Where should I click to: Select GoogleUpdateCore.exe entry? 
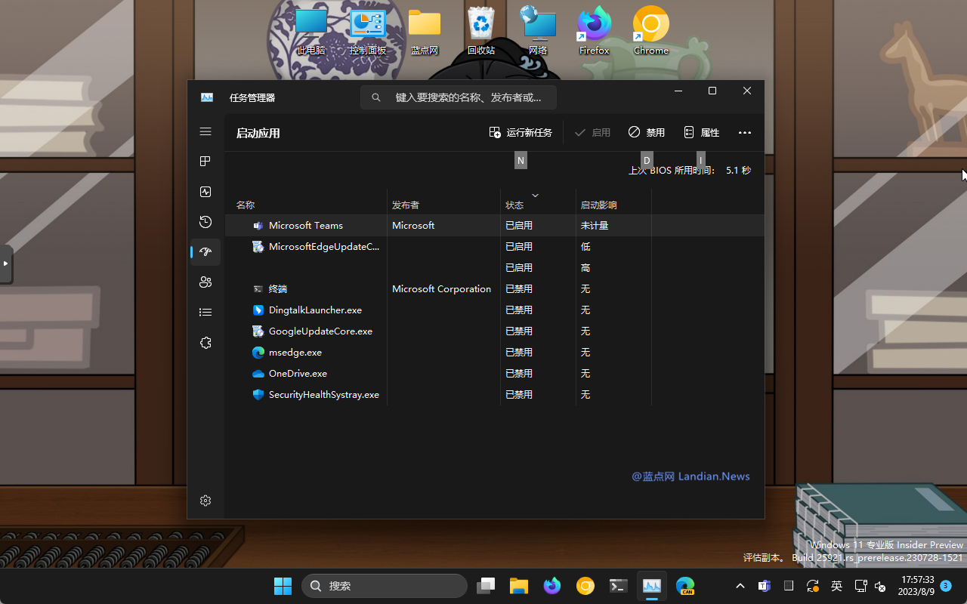(x=495, y=331)
